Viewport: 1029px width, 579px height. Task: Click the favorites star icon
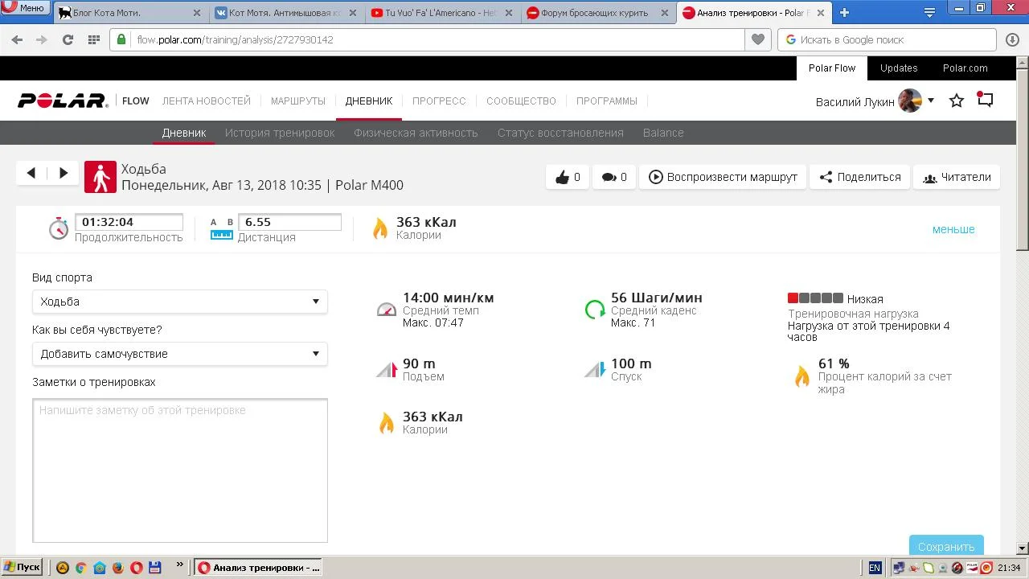click(957, 101)
